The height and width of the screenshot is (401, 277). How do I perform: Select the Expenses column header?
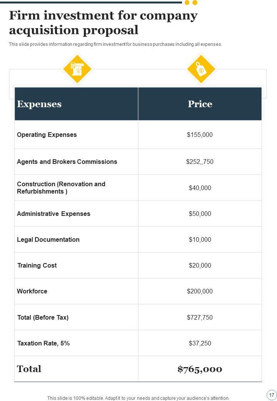[x=39, y=104]
